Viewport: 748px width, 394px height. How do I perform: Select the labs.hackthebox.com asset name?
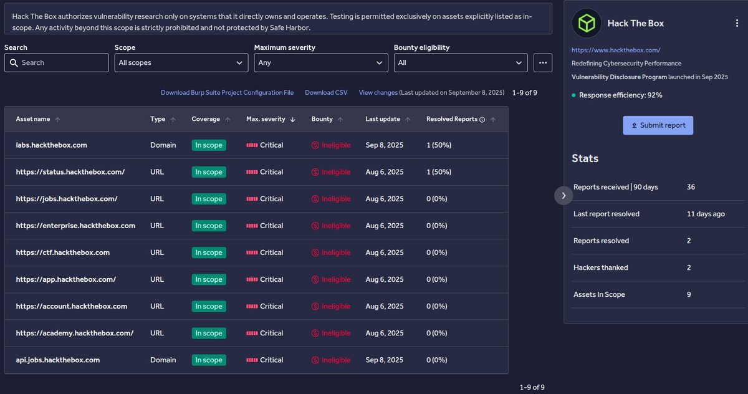(52, 145)
